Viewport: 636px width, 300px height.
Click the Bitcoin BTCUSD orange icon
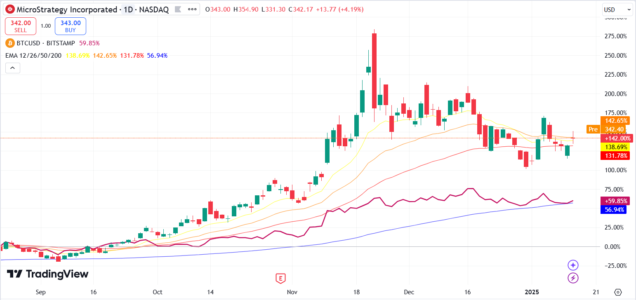[10, 43]
